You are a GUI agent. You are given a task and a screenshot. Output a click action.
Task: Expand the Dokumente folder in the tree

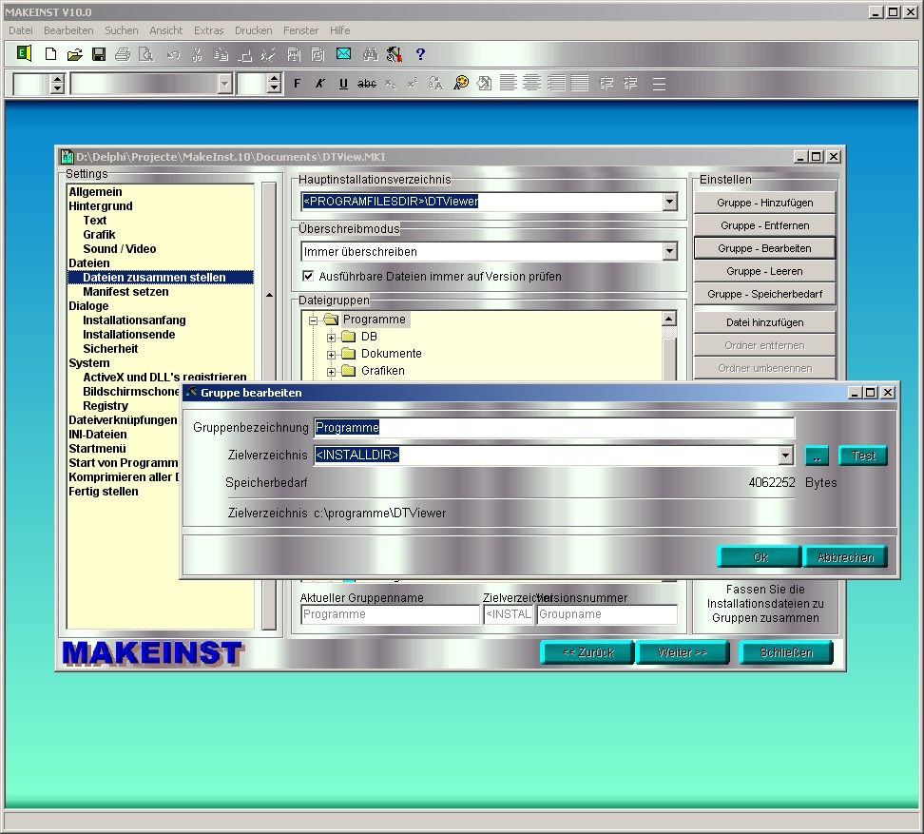(332, 354)
